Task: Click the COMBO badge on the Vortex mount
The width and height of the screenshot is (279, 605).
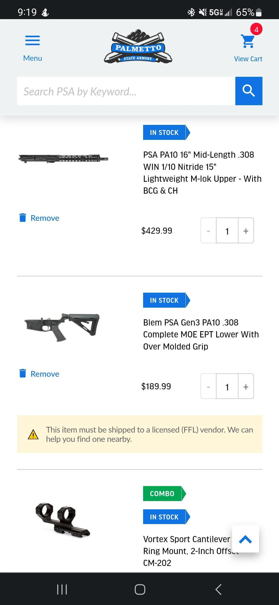Action: click(x=162, y=493)
